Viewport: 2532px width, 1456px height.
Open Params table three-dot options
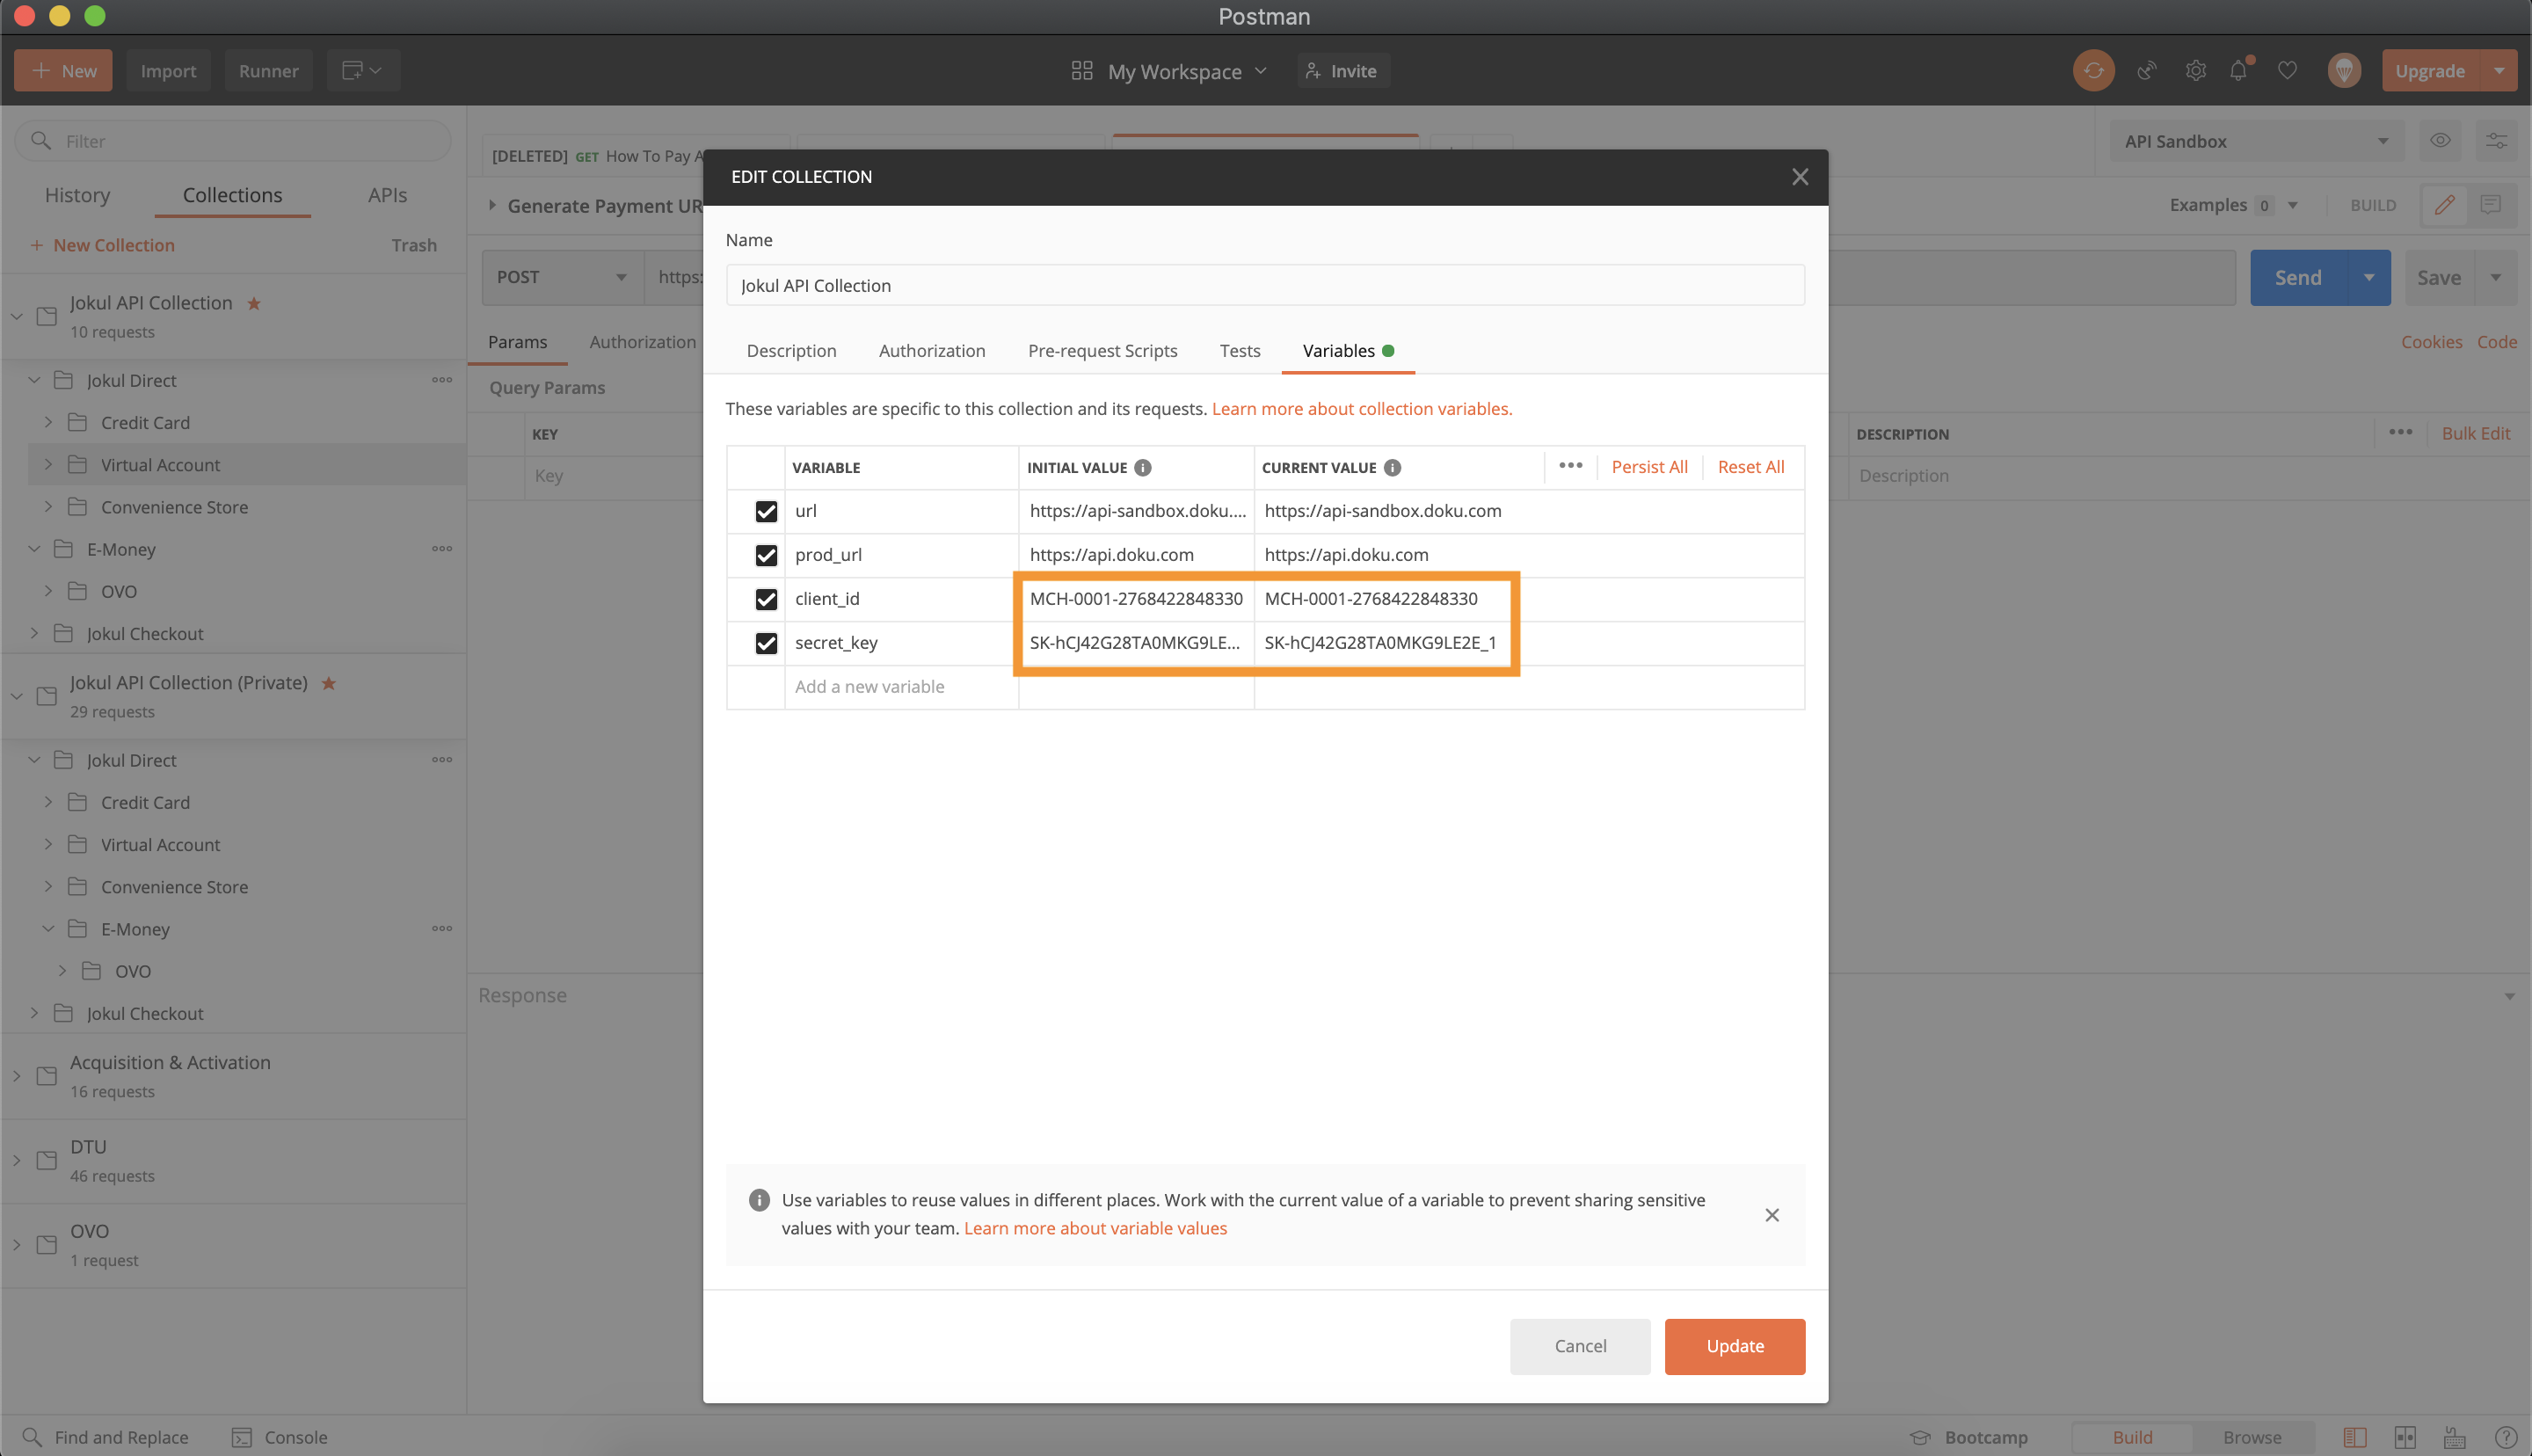(2400, 433)
